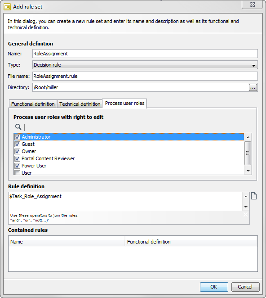This screenshot has width=266, height=298.
Task: Switch to the Functional definition tab
Action: tap(33, 104)
